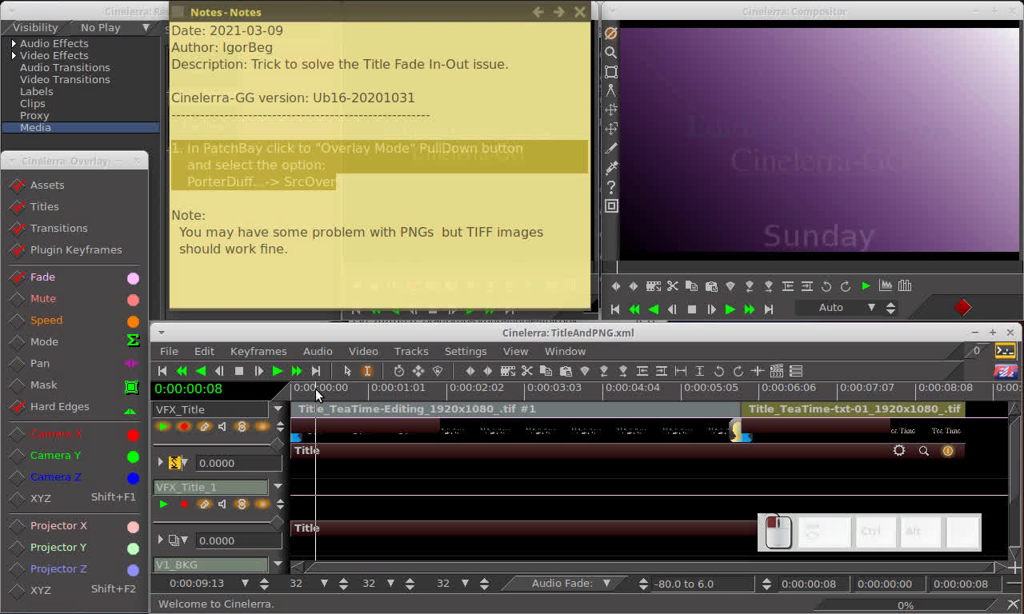Open the Auto zoom dropdown in Compositor

click(x=871, y=308)
